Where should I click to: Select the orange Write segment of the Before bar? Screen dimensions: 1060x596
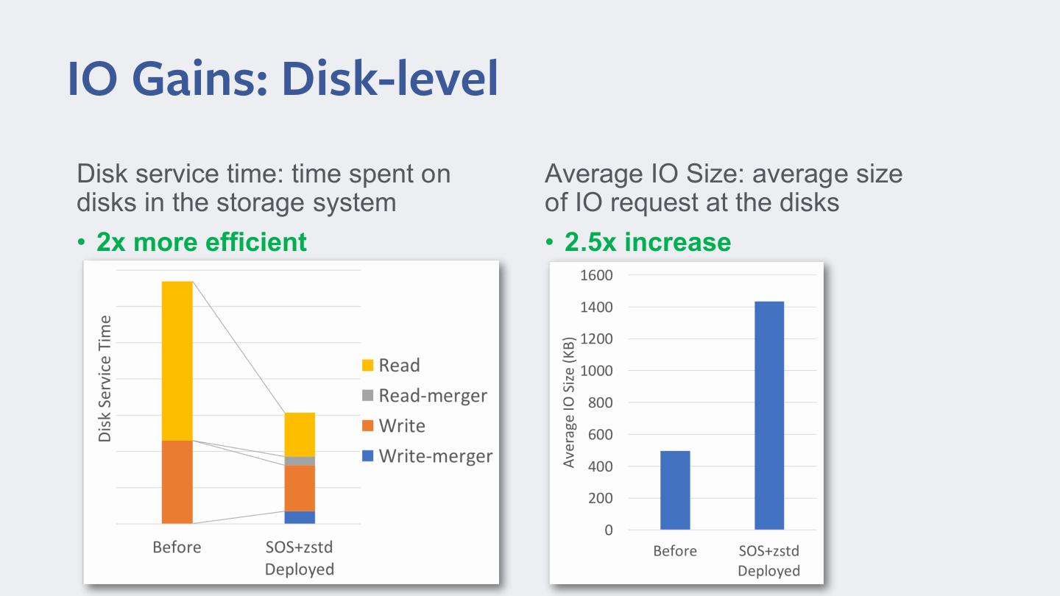pos(177,482)
